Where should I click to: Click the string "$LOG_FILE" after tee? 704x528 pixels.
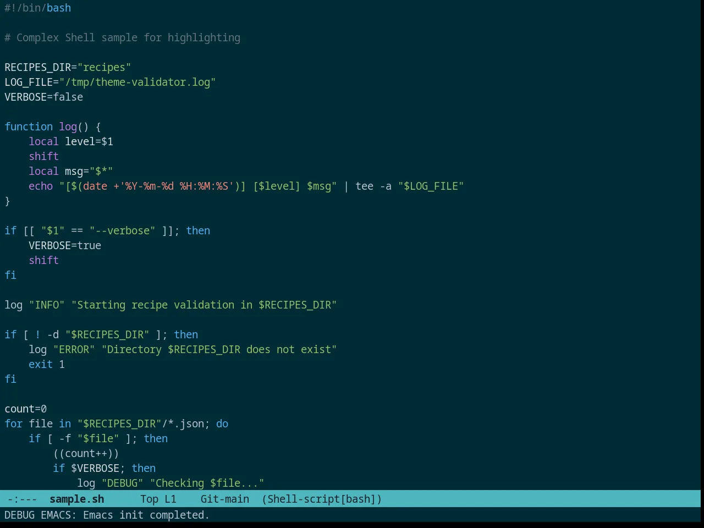point(431,186)
